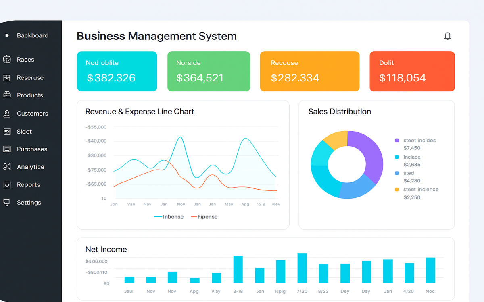Toggle the Inbense legend series
Viewport: 484px width, 302px height.
click(x=169, y=217)
